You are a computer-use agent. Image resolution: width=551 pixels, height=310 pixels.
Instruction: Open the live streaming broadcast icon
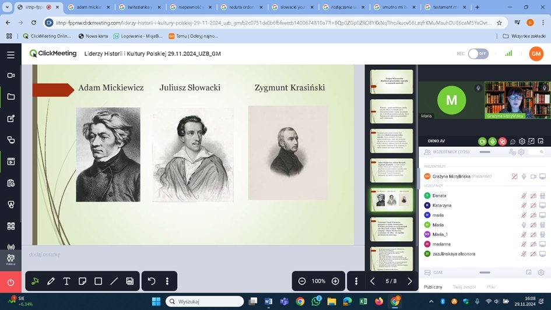point(10,247)
